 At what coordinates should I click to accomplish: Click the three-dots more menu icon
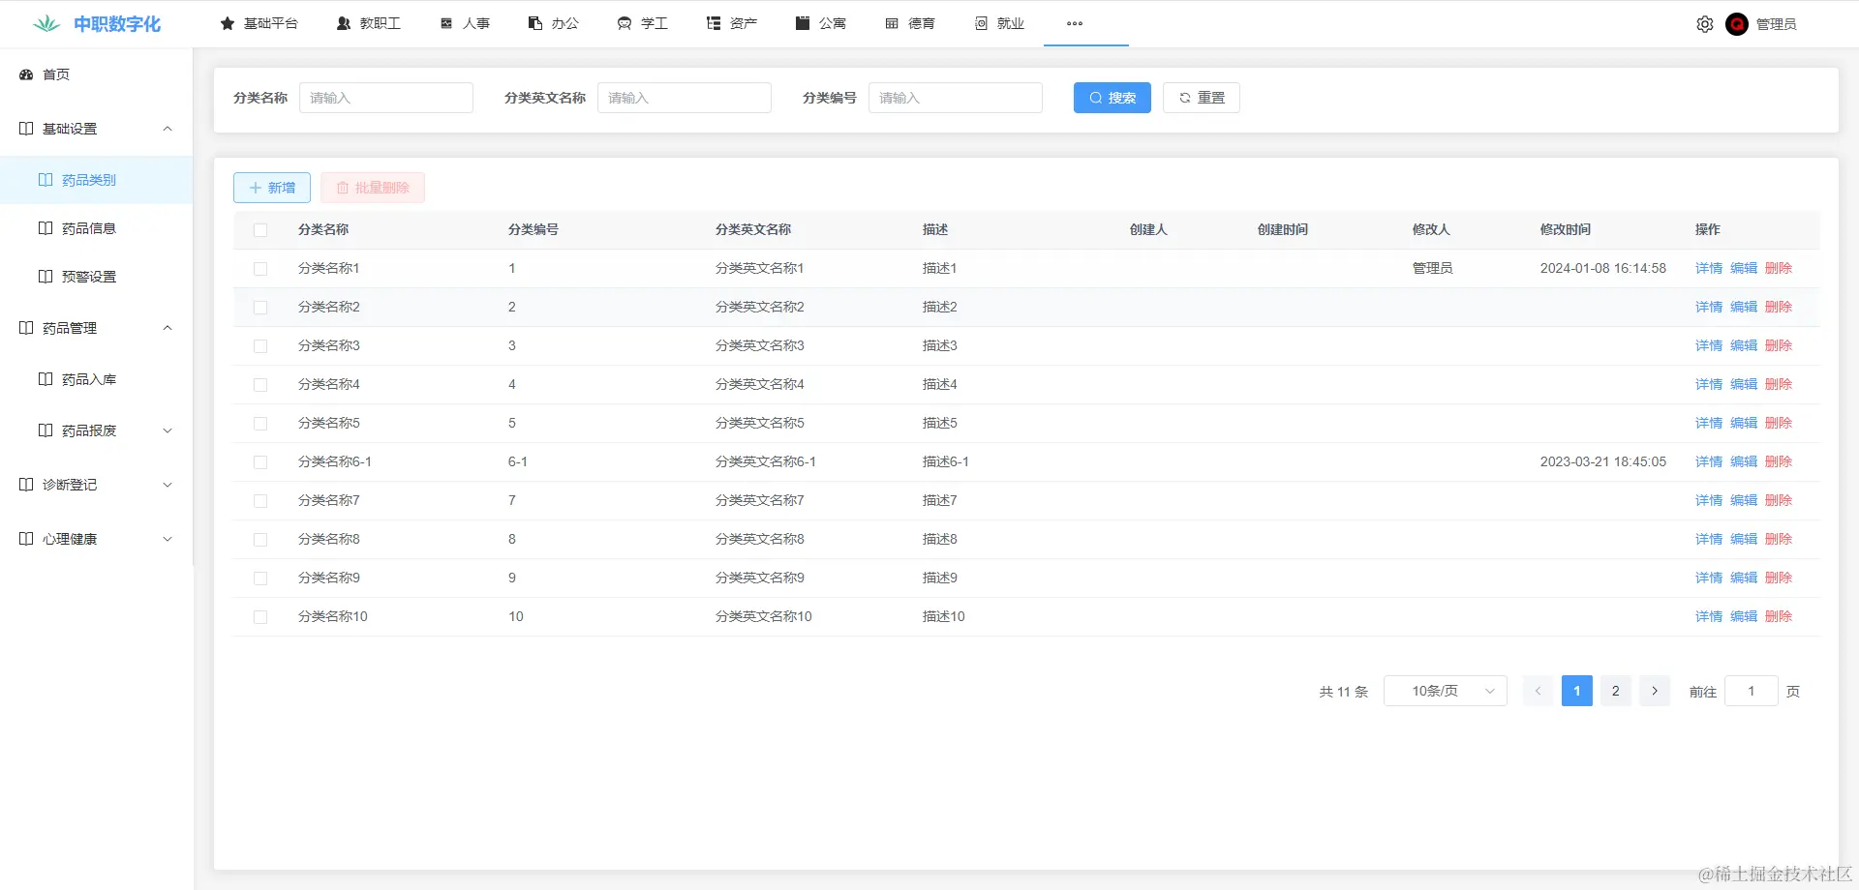tap(1075, 23)
